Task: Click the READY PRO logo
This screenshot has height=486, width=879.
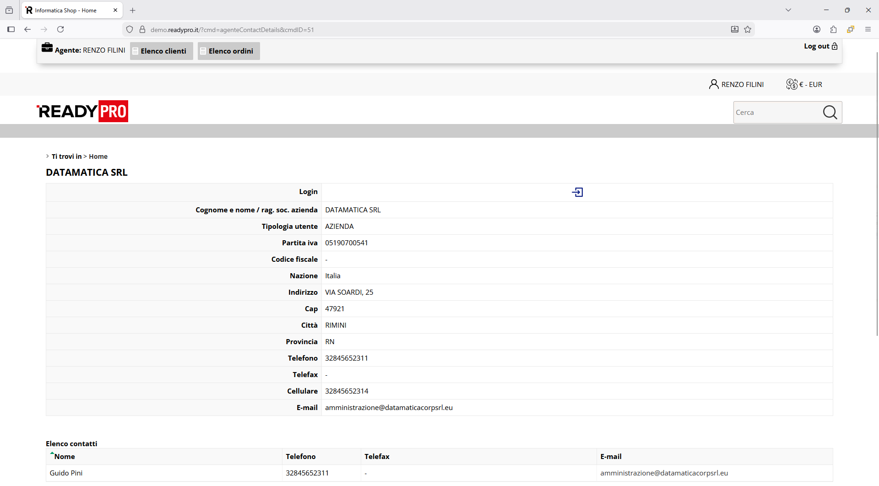Action: tap(82, 111)
